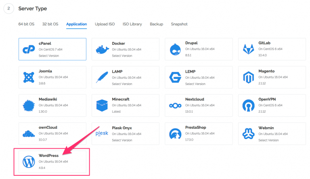This screenshot has width=310, height=179.
Task: Click the Magento title text
Action: tap(266, 71)
